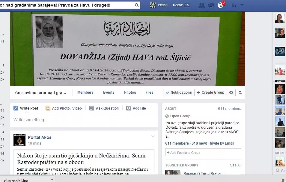The image size is (286, 182).
Task: Select Add Photo / Video option
Action: [64, 108]
